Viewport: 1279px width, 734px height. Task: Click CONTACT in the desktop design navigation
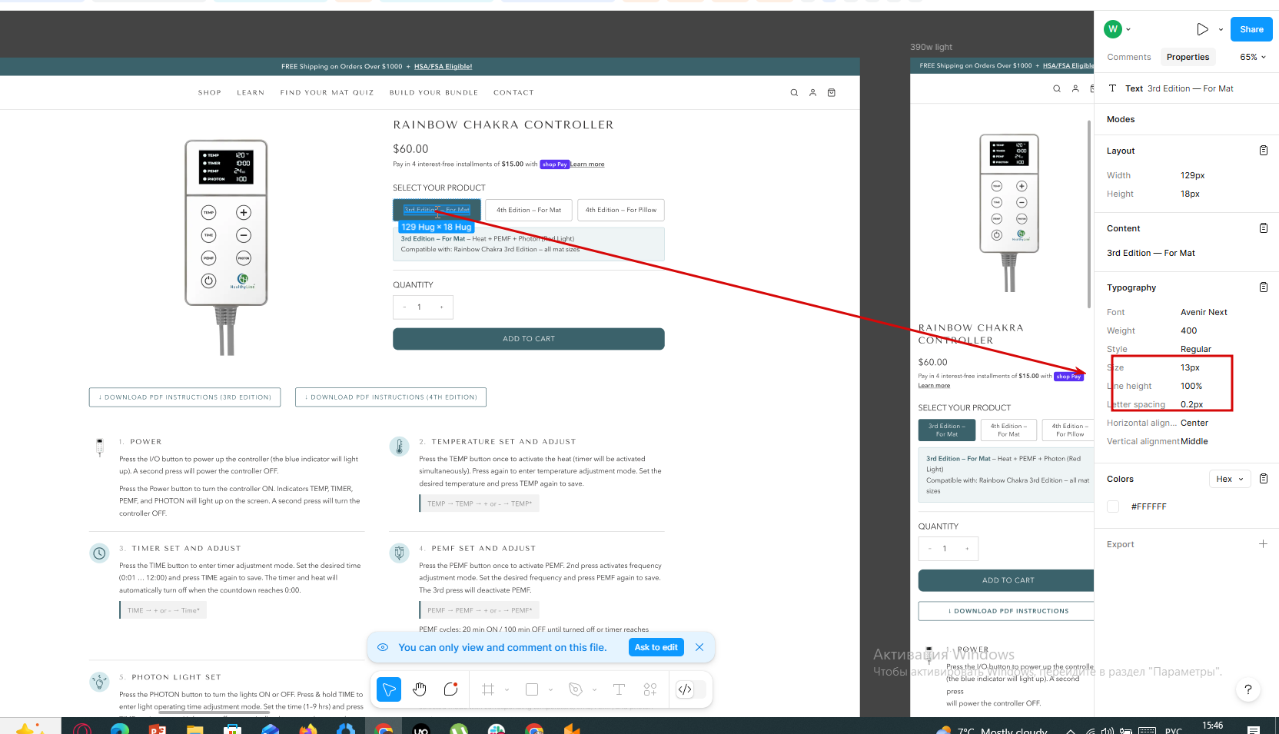[x=513, y=93]
